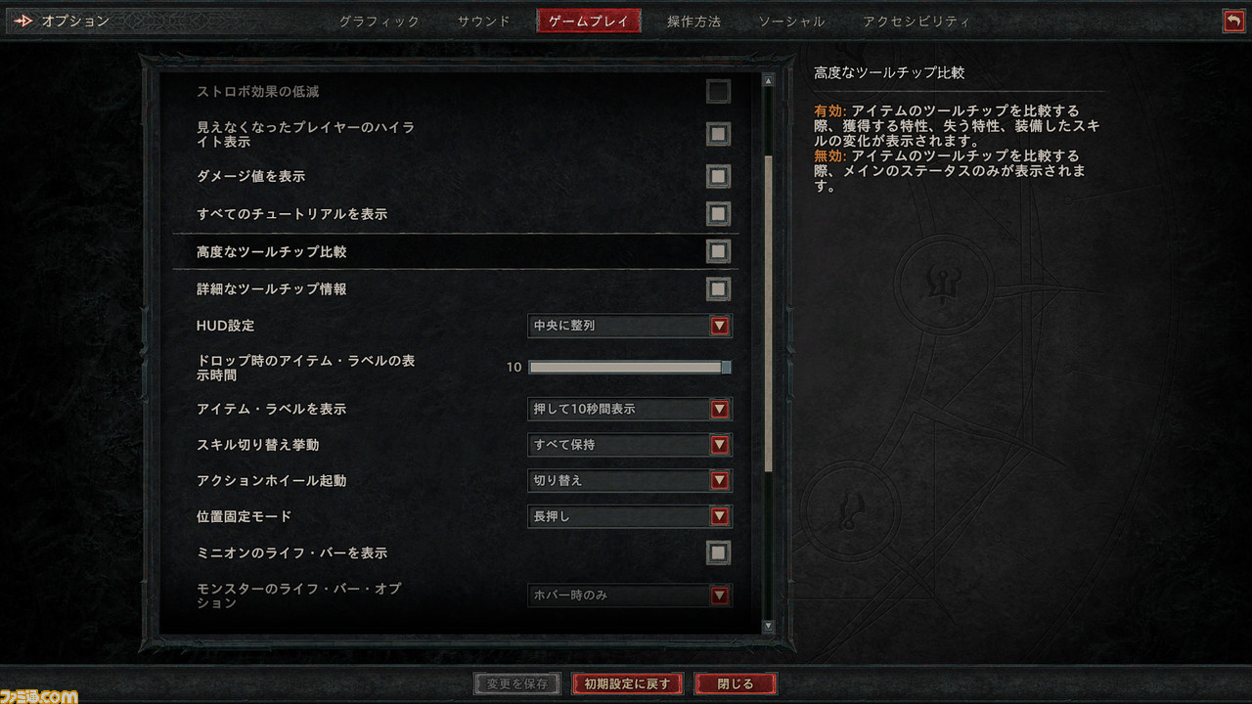Switch to グラフィック tab
Screen dimensions: 1252x704
(x=380, y=22)
